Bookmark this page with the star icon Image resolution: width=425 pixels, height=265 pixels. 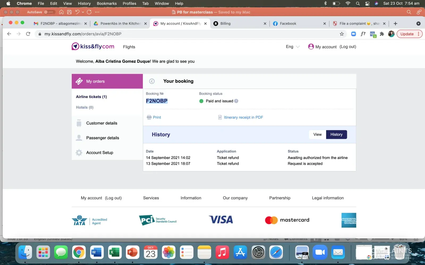pos(342,34)
